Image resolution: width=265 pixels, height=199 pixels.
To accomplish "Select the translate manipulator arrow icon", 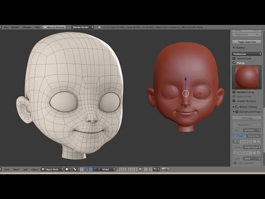I will (91, 169).
